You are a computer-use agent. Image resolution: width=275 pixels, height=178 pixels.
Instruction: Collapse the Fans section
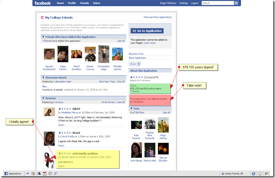131,109
